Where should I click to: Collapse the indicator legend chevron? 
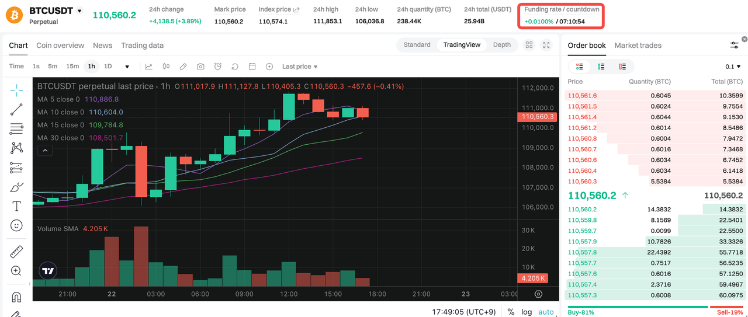coord(45,151)
